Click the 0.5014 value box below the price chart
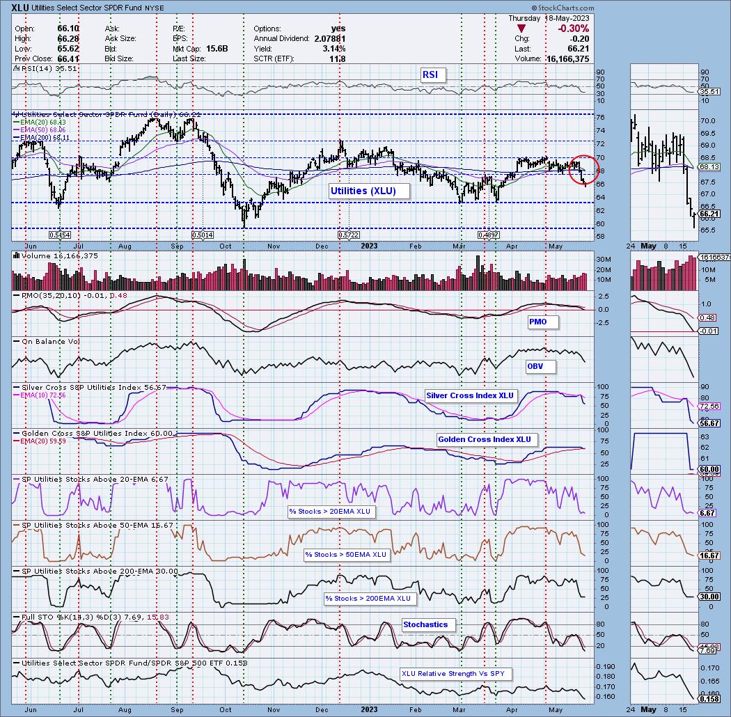 point(203,235)
